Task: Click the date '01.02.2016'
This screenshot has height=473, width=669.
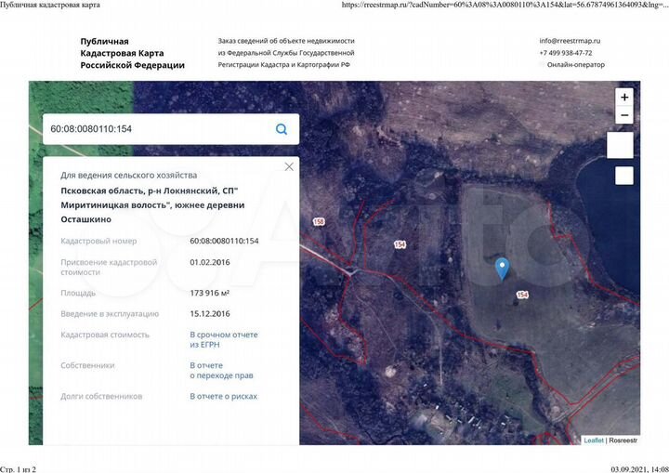Action: [210, 262]
